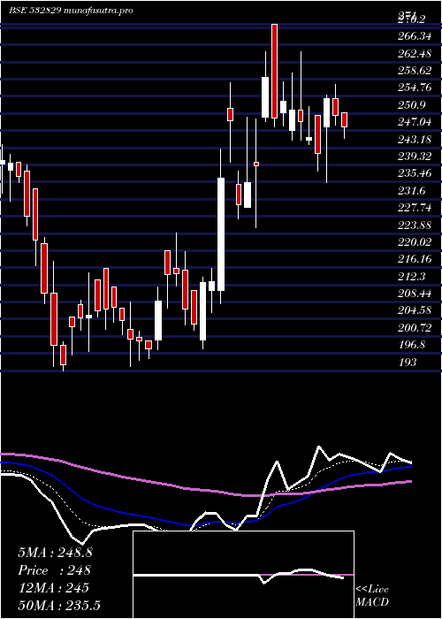Click the tallest red candle at the chart peak
The height and width of the screenshot is (619, 442).
[x=274, y=71]
